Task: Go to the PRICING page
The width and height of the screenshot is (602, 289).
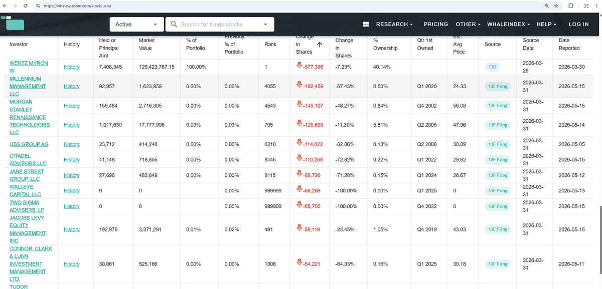Action: point(436,24)
